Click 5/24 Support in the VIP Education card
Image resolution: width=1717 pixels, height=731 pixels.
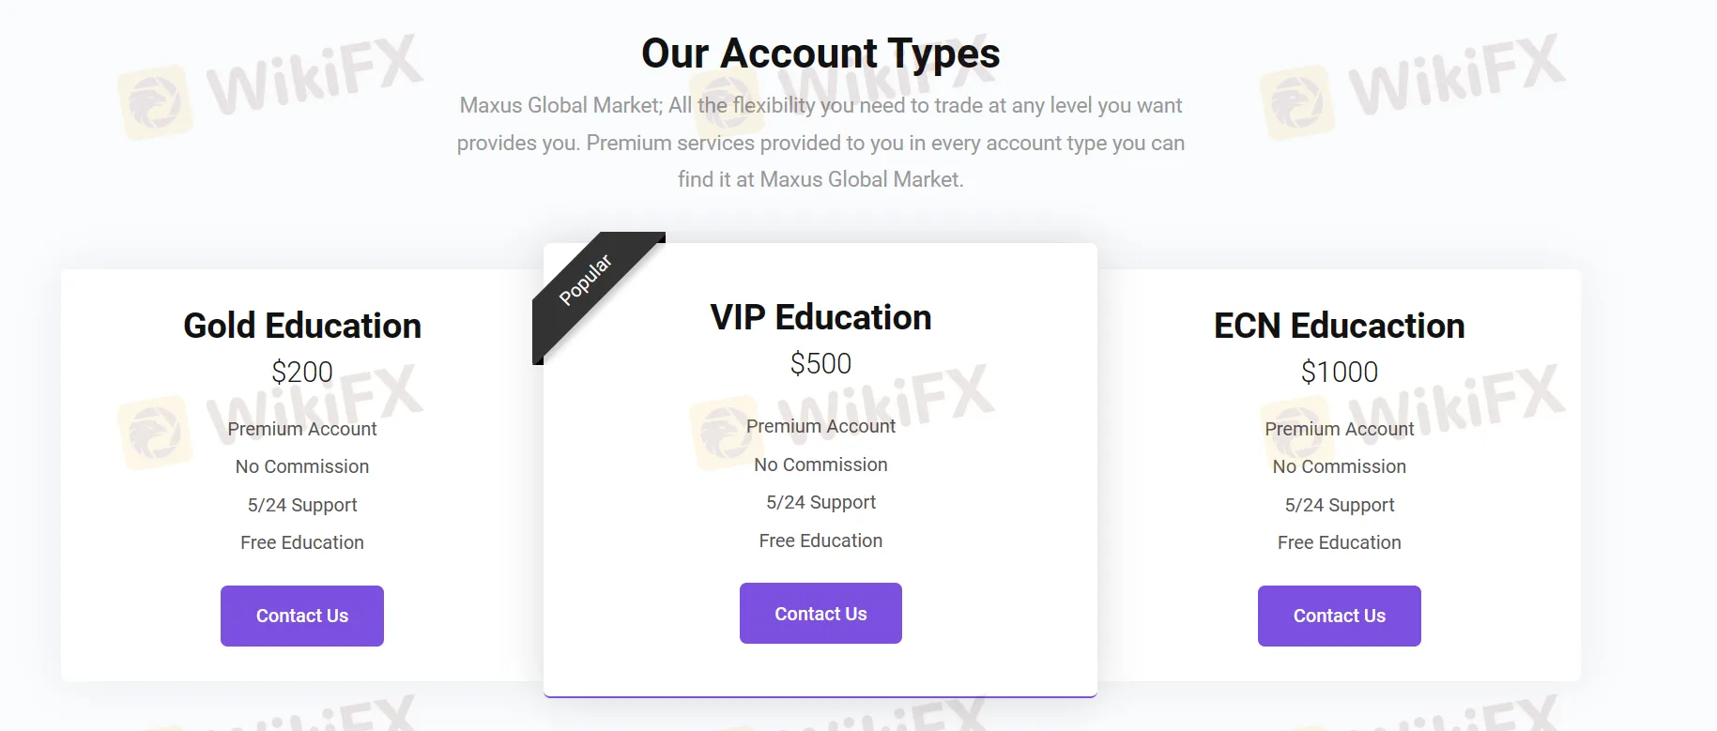(820, 502)
